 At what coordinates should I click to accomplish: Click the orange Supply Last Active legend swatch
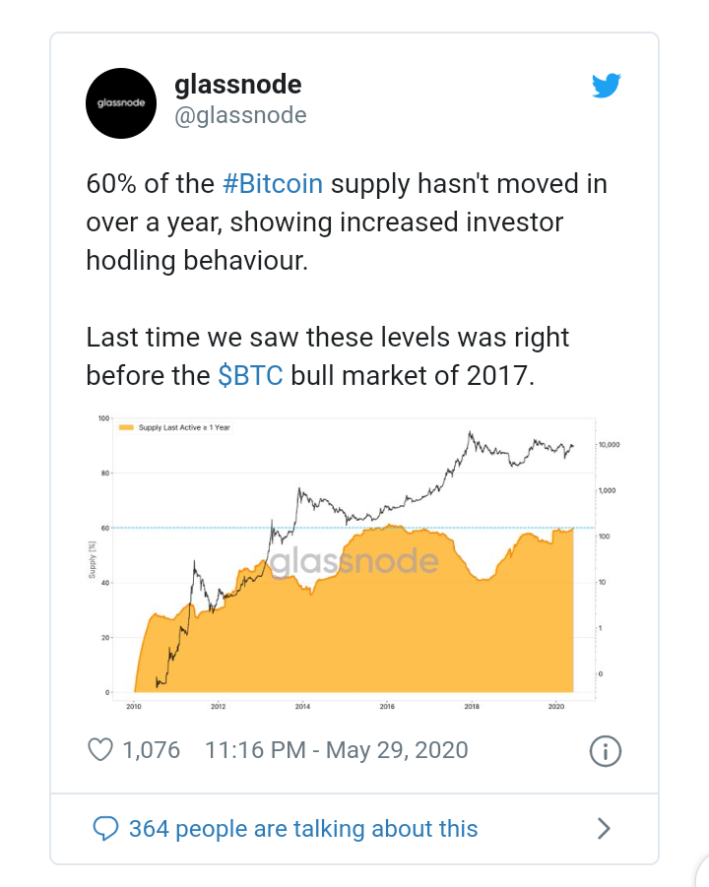point(126,427)
